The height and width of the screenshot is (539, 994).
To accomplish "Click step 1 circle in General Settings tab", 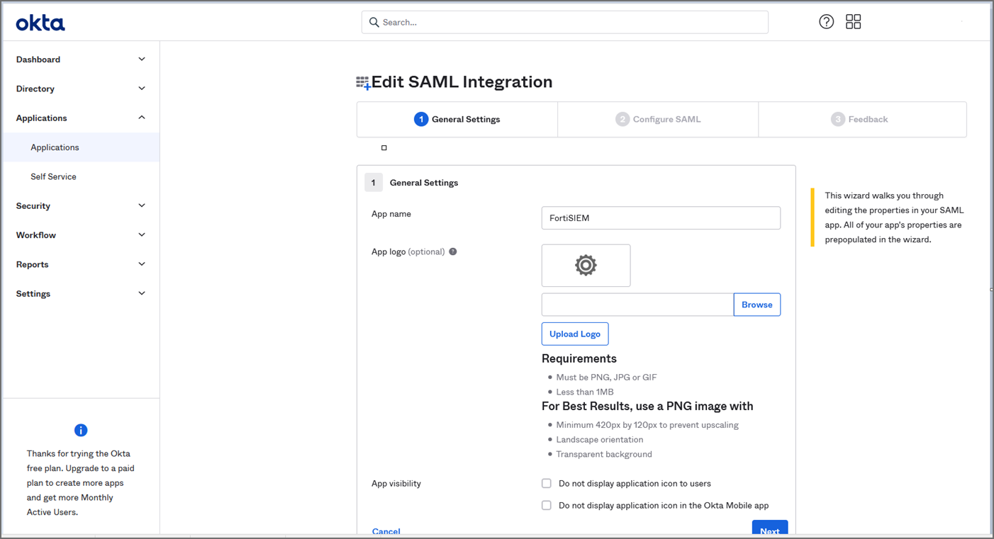I will tap(420, 119).
